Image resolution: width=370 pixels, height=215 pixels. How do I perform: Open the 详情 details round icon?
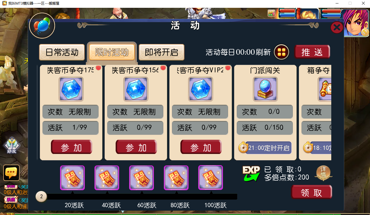tap(323, 173)
